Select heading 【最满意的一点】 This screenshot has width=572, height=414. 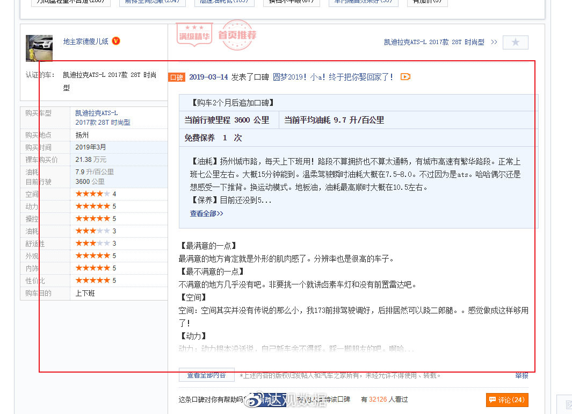click(208, 246)
